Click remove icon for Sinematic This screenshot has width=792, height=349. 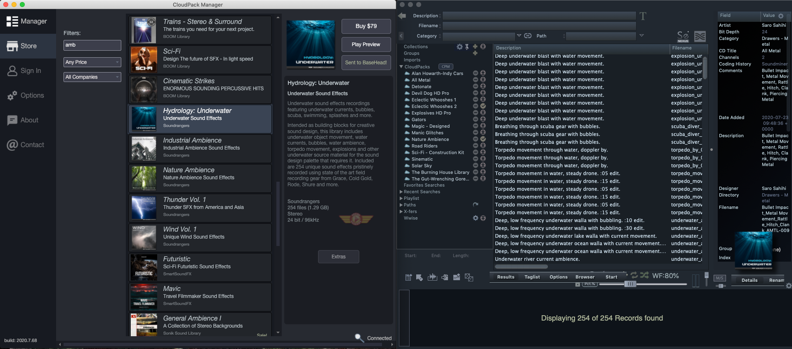point(475,159)
